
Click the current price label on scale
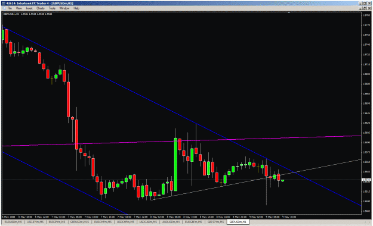(366, 180)
